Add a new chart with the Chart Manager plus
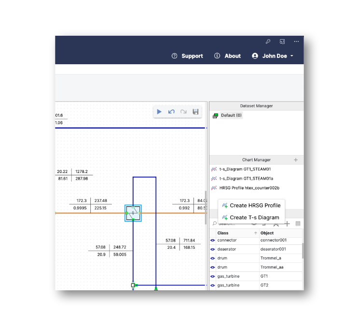Screen dimensions: 359x313 [296, 160]
